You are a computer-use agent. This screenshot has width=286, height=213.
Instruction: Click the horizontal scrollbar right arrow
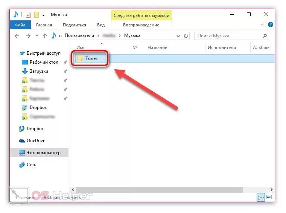point(272,190)
